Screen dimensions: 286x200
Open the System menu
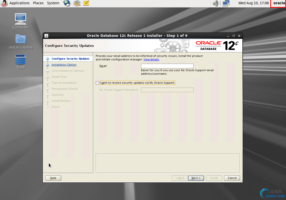[x=53, y=3]
